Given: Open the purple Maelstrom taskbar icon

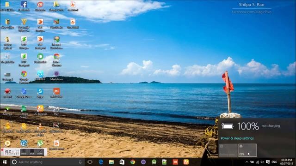Looking at the screenshot, I should (143, 162).
